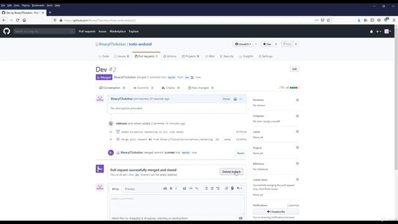Viewport: 398px width, 224px height.
Task: Click the Projects gear icon in sidebar
Action: tap(297, 147)
